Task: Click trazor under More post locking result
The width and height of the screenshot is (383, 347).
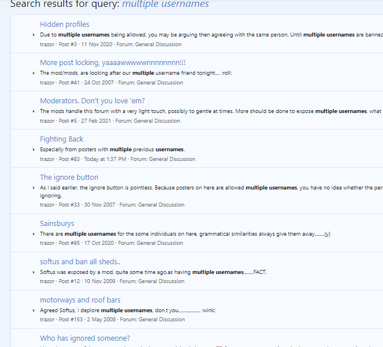Action: coord(47,83)
